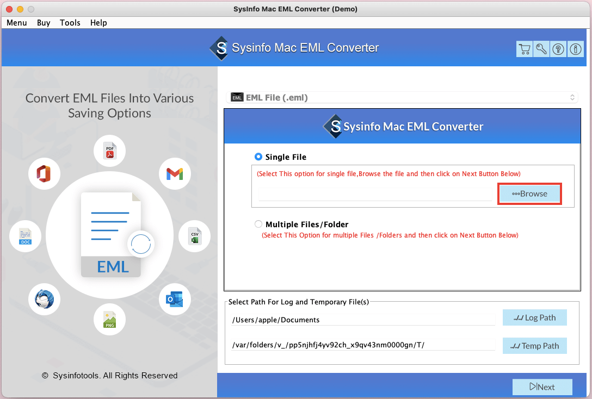Click the Multiple Files instruction red text

(x=390, y=235)
